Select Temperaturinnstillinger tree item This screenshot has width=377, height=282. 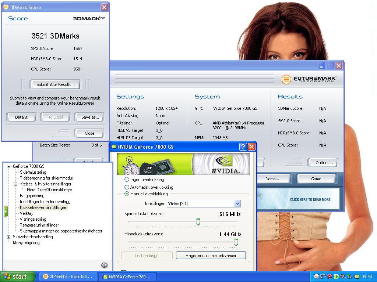pyautogui.click(x=39, y=225)
